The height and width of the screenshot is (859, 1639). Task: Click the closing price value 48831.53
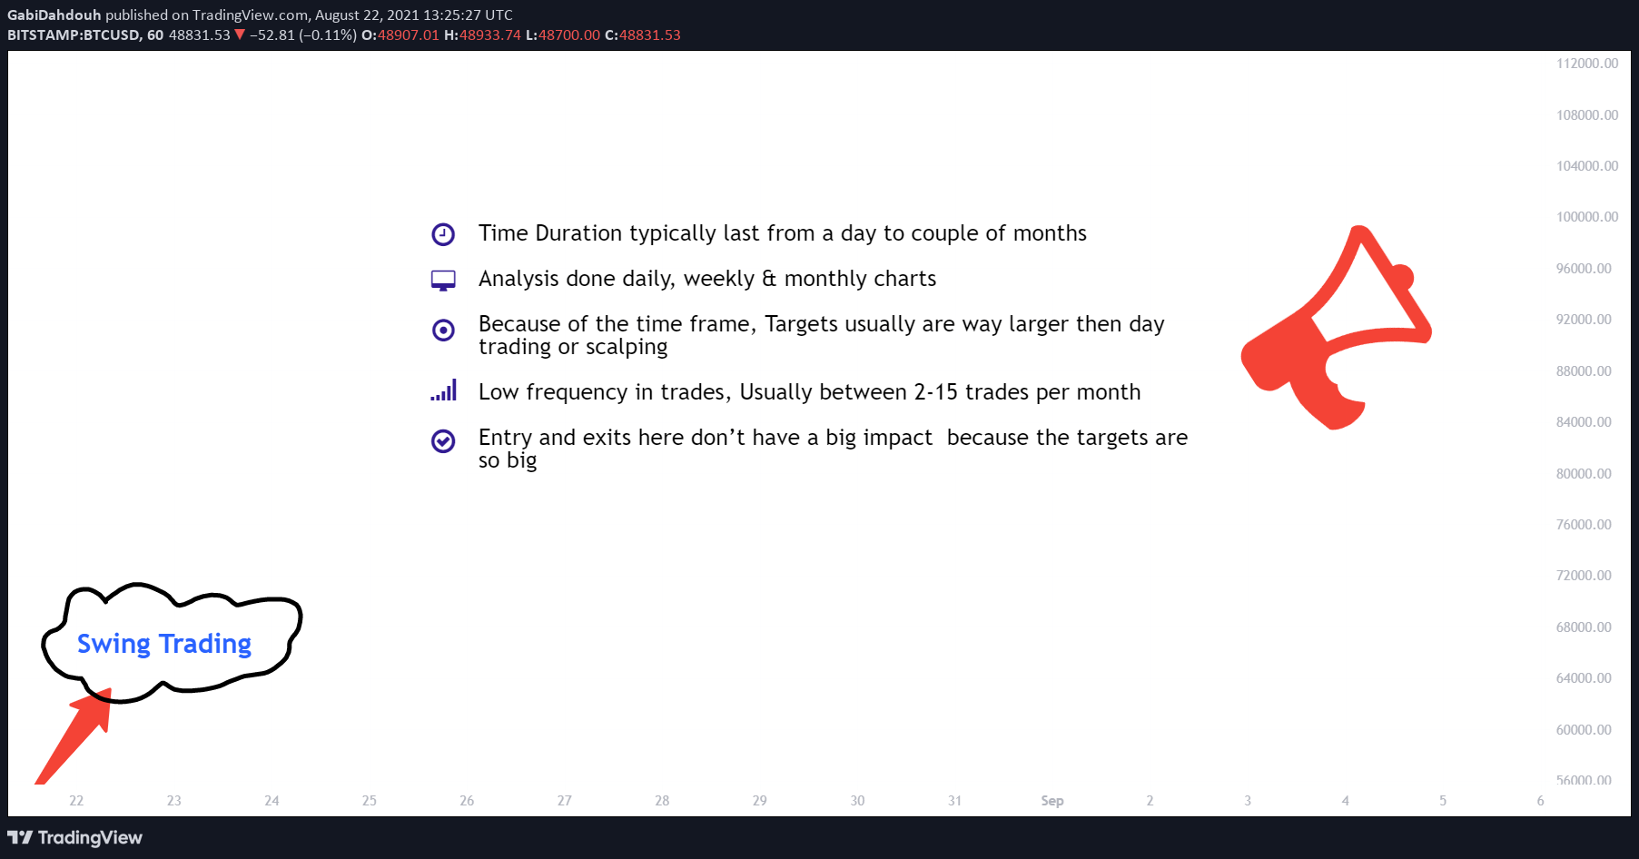tap(650, 35)
